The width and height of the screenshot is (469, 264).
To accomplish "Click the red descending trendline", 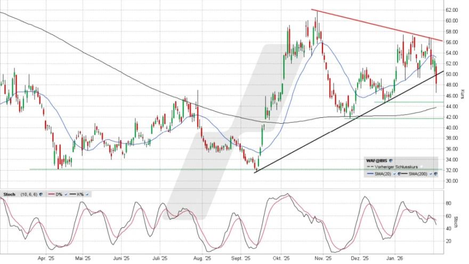I will (373, 24).
